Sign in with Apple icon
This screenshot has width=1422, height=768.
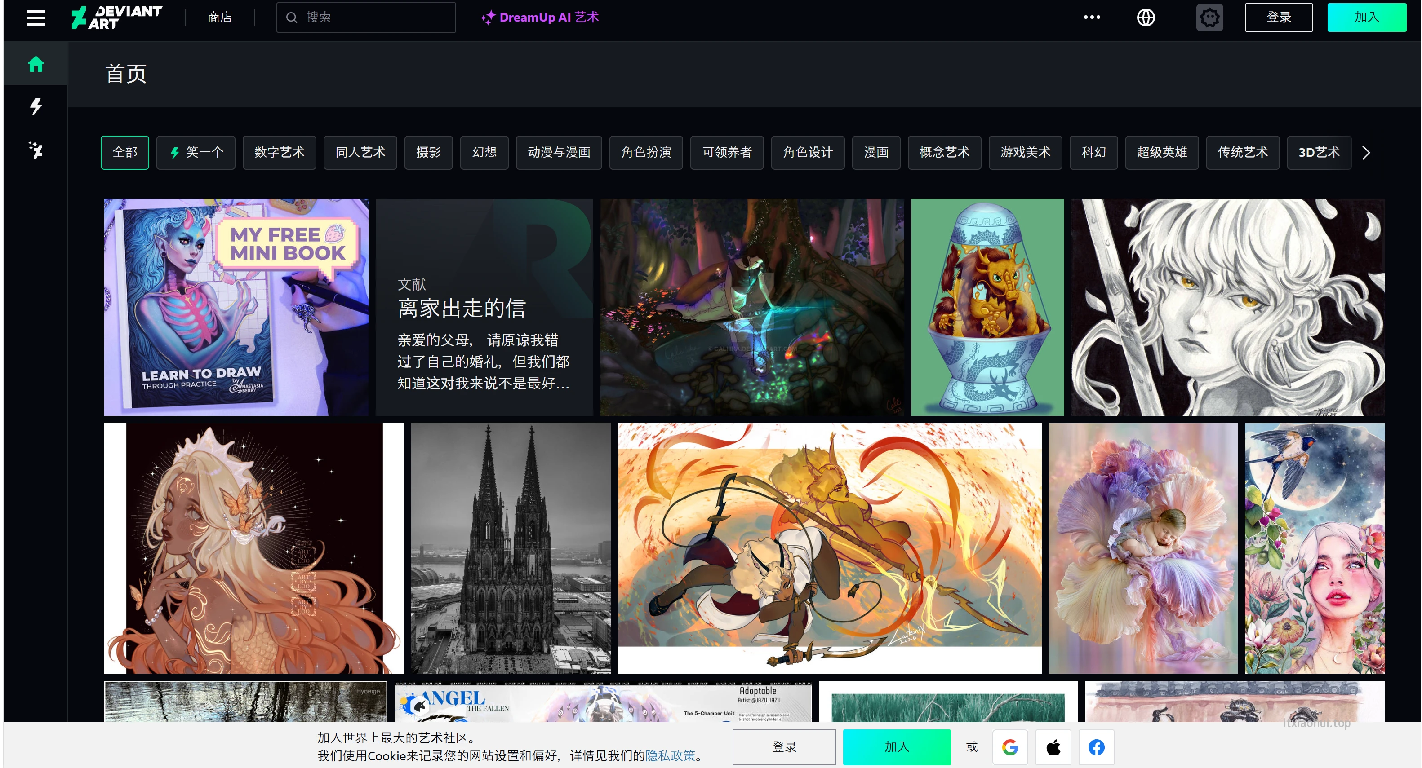(x=1053, y=747)
